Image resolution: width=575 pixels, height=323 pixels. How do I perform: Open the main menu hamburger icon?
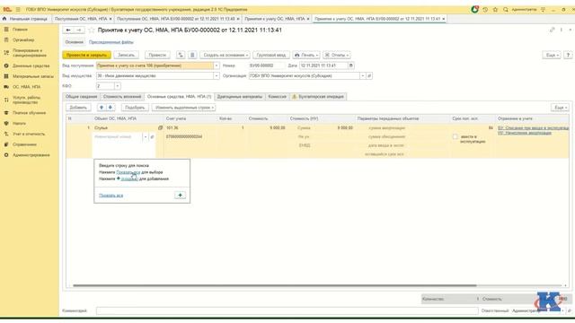point(18,10)
